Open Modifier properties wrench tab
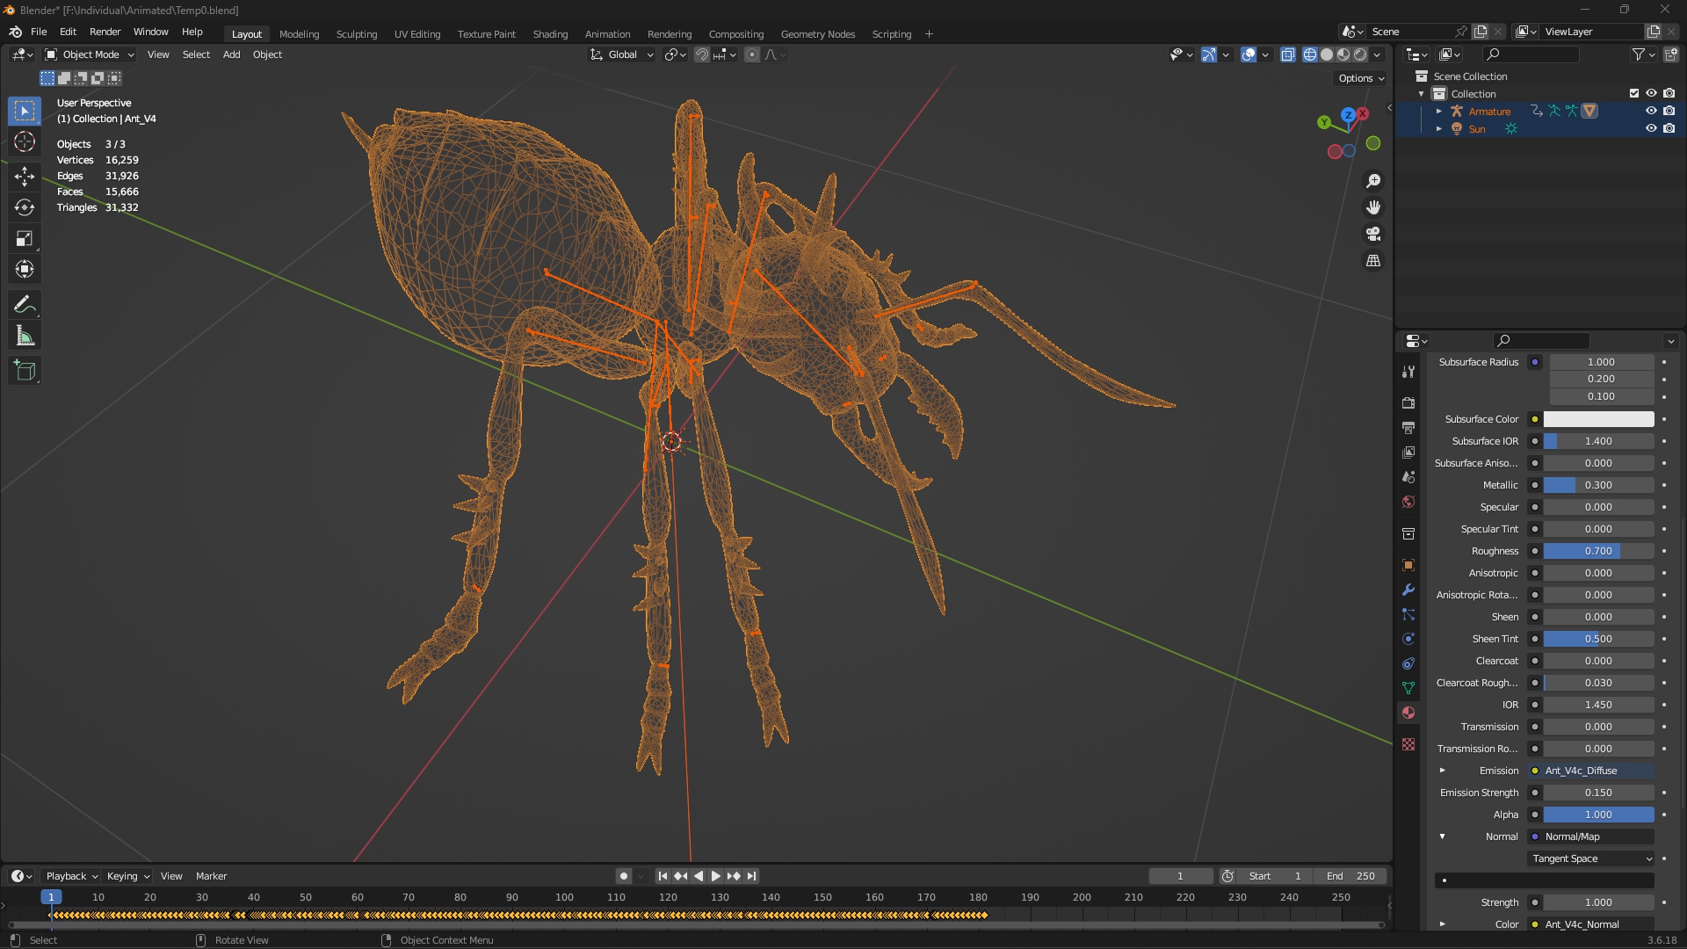This screenshot has width=1687, height=949. (x=1408, y=590)
